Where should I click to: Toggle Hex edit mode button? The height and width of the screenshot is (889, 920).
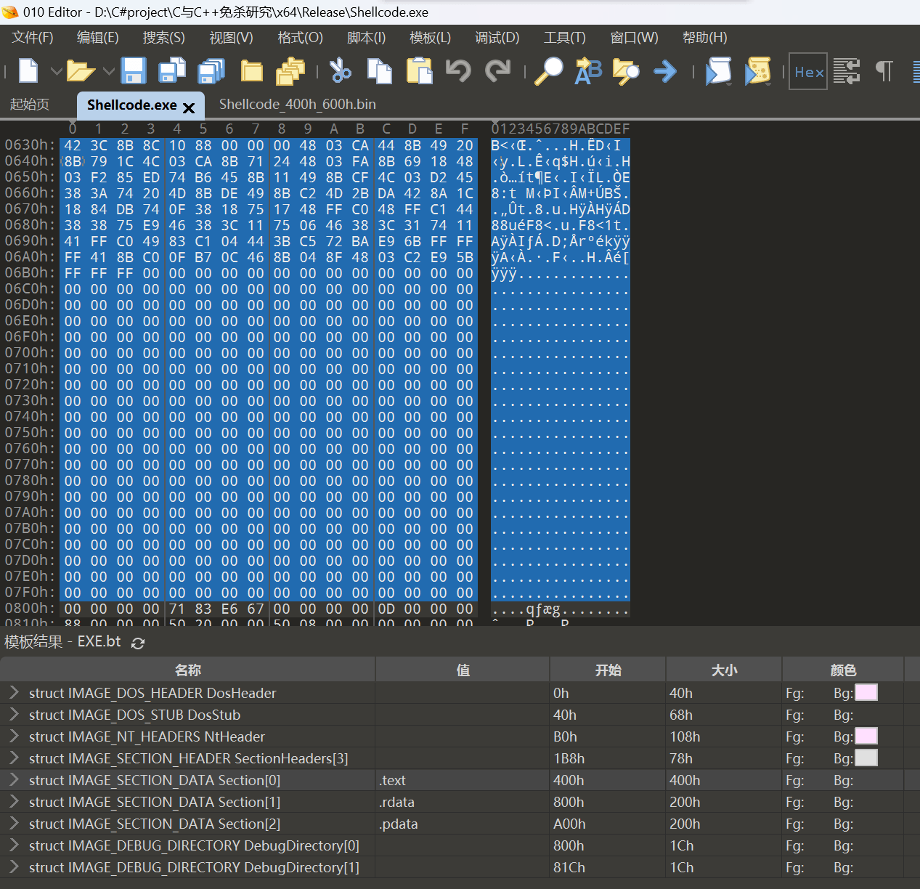pos(808,71)
